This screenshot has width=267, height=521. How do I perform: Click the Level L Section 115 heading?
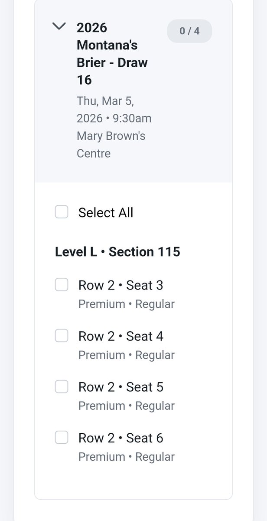click(117, 252)
